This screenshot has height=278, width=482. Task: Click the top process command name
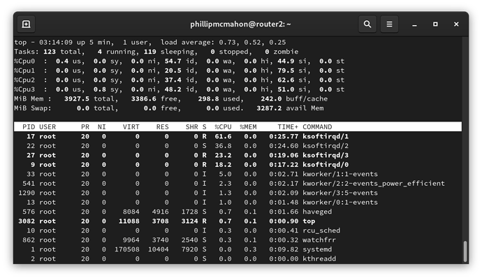coord(309,221)
